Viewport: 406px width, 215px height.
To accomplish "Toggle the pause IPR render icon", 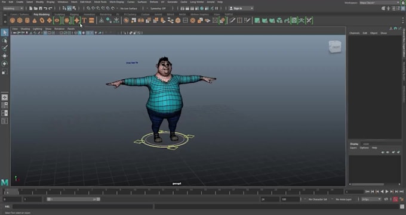I will tap(217, 8).
